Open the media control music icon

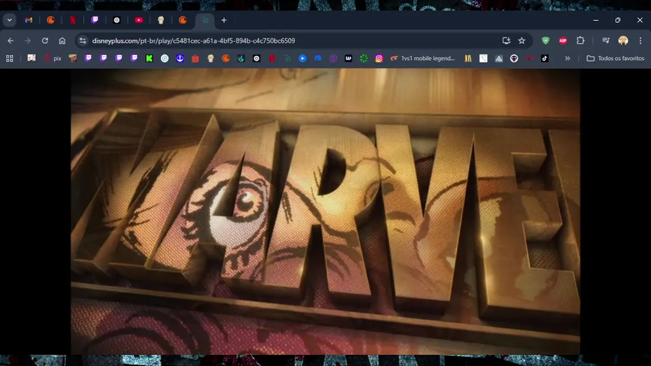(606, 41)
